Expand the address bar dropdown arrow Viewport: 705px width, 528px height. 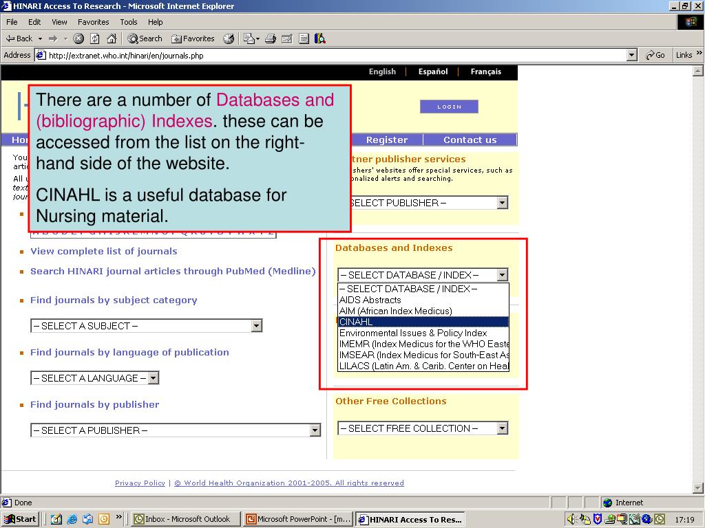click(x=632, y=55)
